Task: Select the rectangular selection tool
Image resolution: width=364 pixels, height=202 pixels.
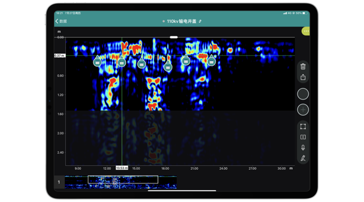Action: [x=303, y=126]
